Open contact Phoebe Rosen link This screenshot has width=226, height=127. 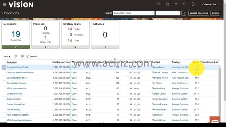pos(159,110)
